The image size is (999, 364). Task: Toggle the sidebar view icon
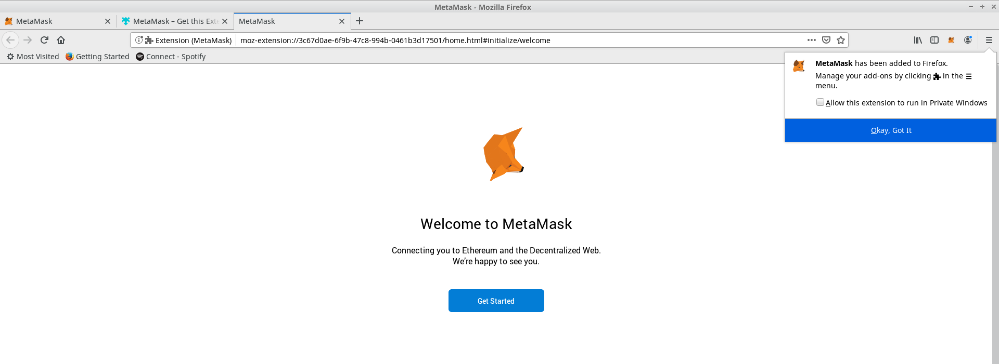tap(934, 40)
